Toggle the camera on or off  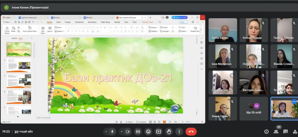click(127, 131)
